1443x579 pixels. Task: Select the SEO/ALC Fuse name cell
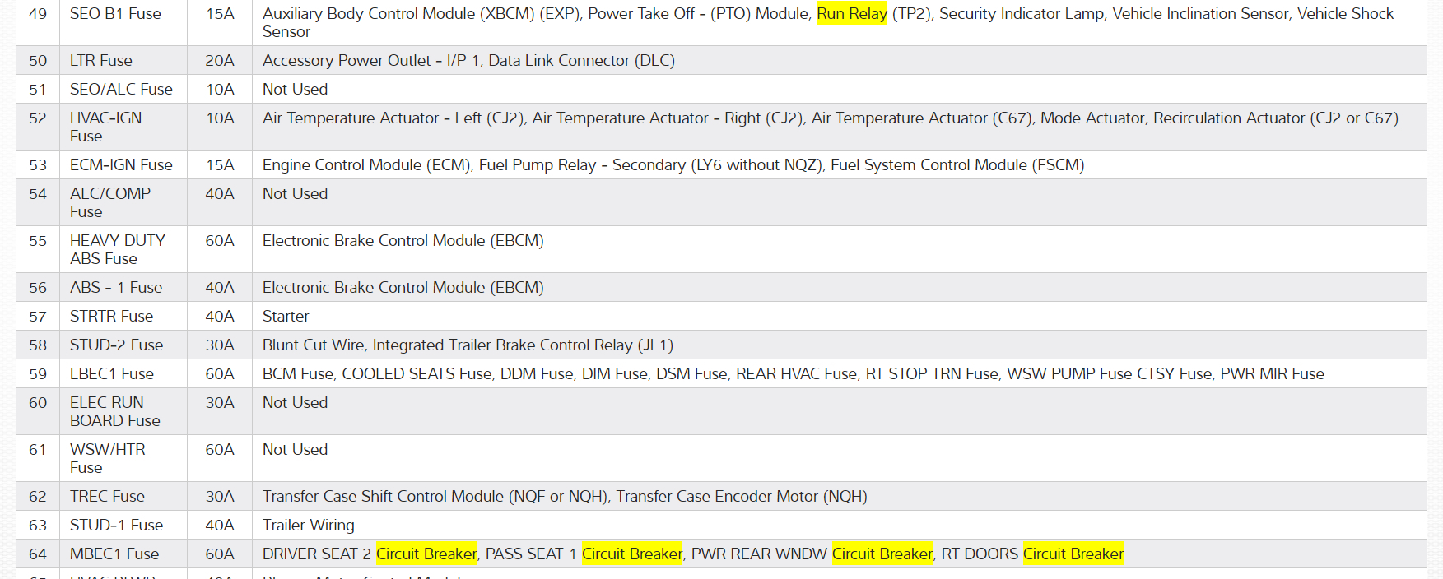click(121, 90)
